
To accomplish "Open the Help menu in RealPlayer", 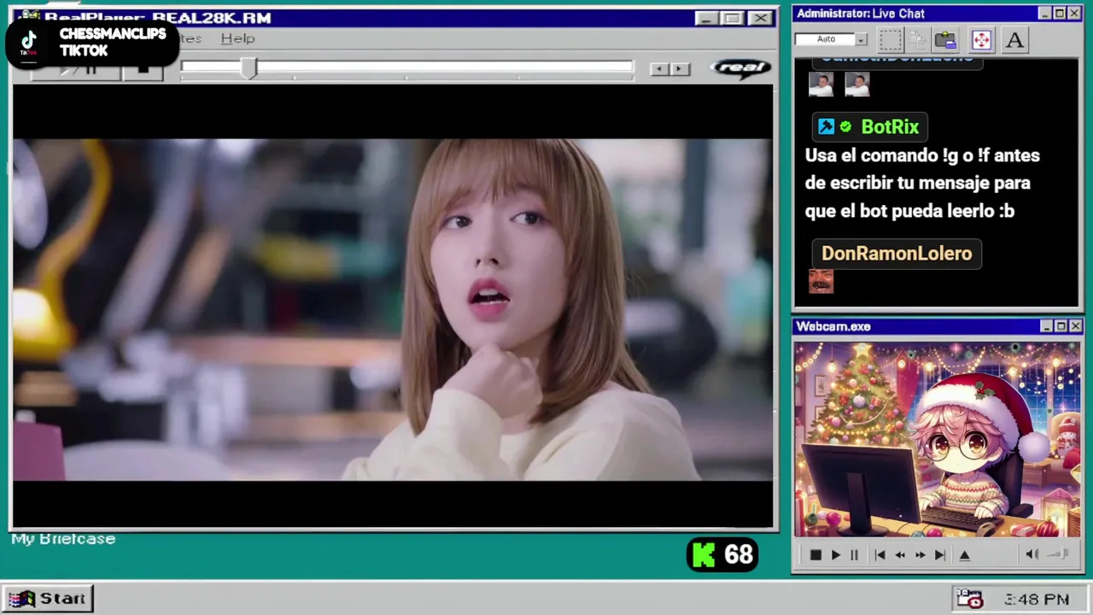I will (237, 38).
